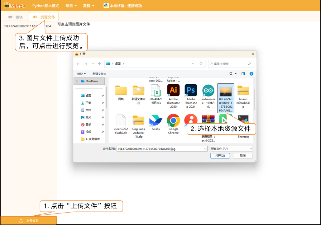321x225 pixels.
Task: Click the refresh icon in address bar
Action: tap(201, 64)
